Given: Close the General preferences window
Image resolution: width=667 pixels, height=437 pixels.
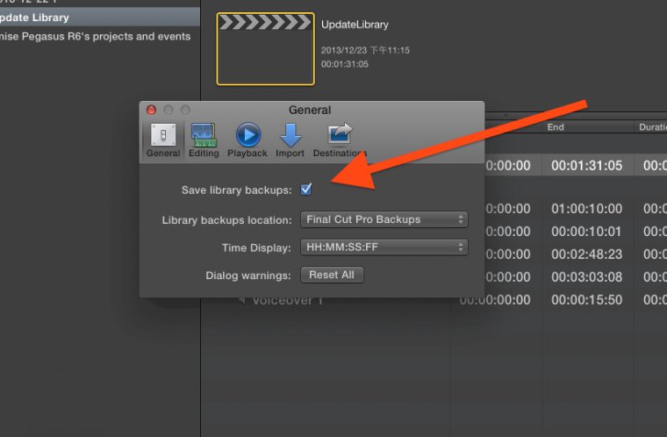Looking at the screenshot, I should point(151,110).
